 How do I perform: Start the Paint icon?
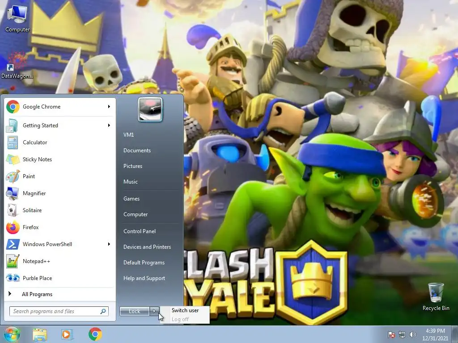13,176
